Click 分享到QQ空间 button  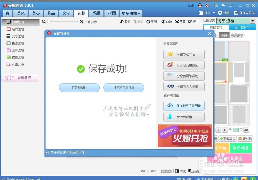tap(184, 55)
